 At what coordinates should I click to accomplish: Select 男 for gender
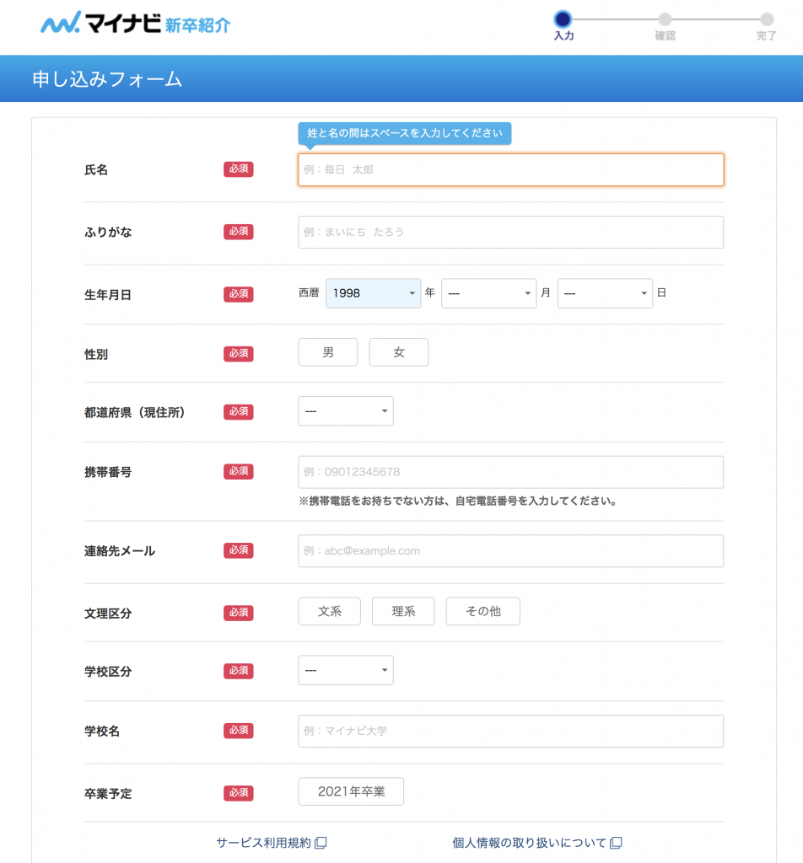pos(328,352)
